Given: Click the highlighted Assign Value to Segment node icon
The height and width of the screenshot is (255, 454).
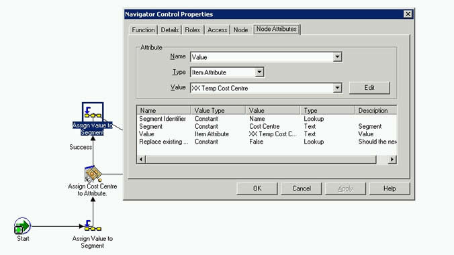Looking at the screenshot, I should coord(93,111).
